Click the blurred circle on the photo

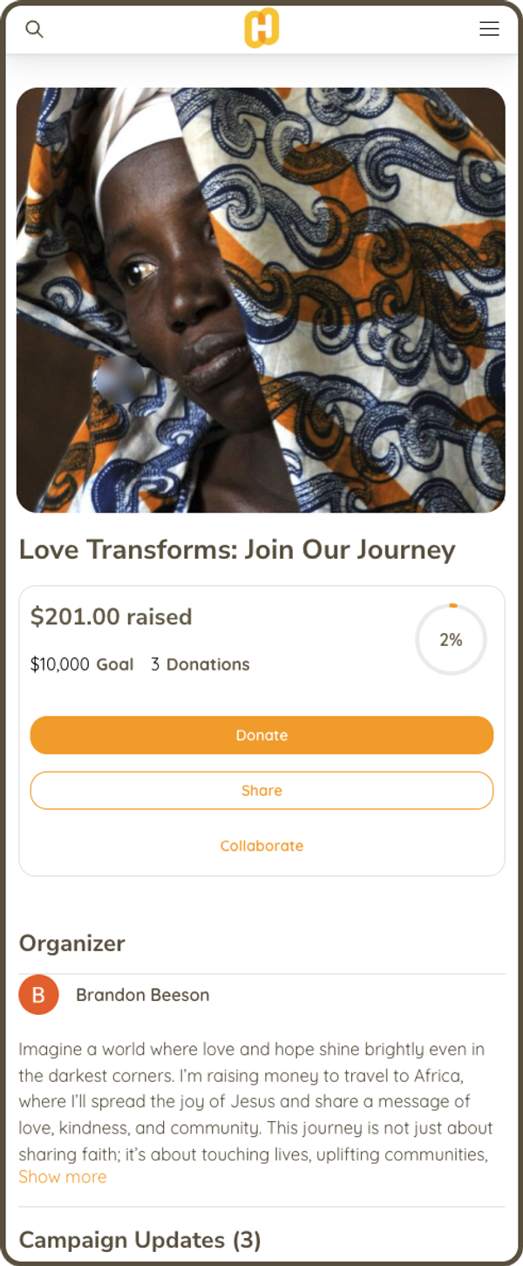click(119, 381)
